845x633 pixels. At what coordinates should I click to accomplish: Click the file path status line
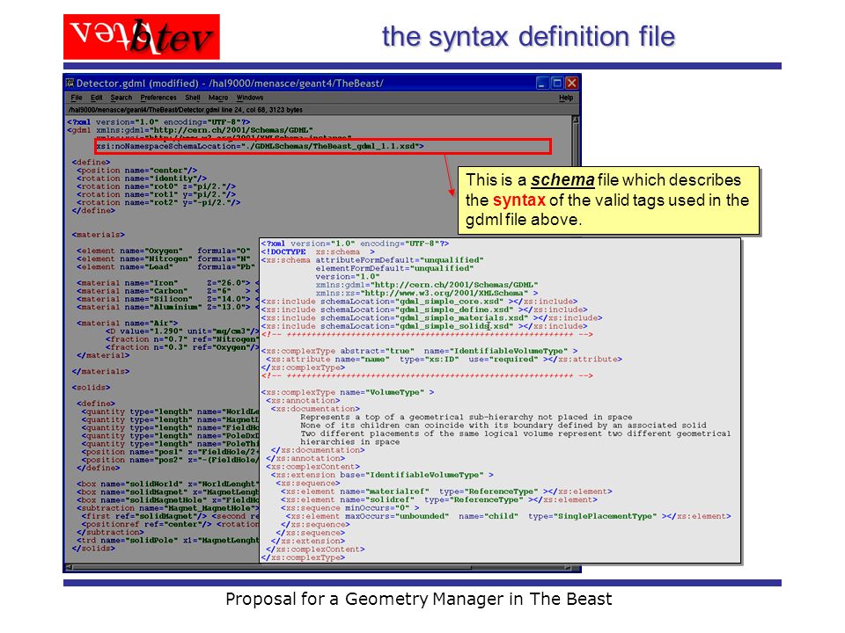[185, 110]
